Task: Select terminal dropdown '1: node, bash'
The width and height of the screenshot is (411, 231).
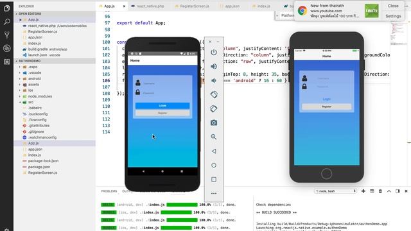Action: click(x=336, y=191)
